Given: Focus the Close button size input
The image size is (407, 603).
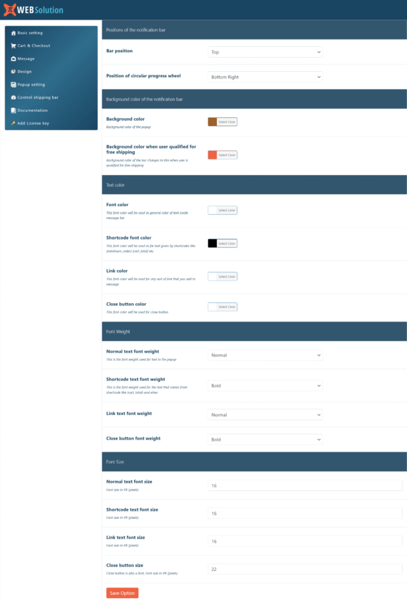Looking at the screenshot, I should tap(305, 569).
